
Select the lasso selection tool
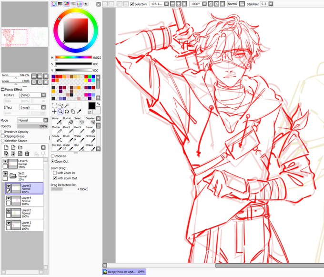(x=61, y=106)
